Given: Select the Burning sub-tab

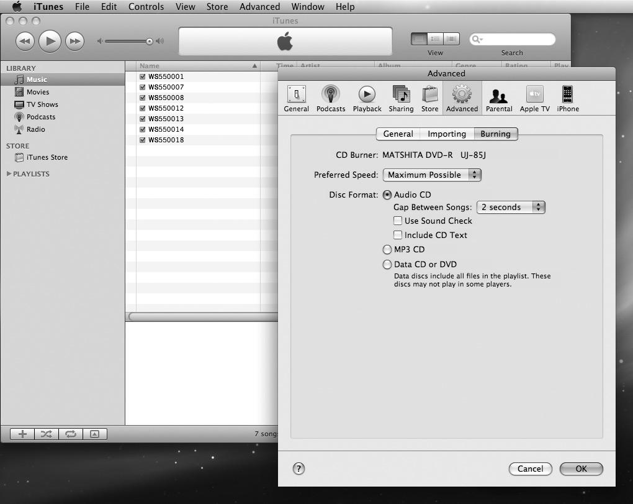Looking at the screenshot, I should point(496,134).
